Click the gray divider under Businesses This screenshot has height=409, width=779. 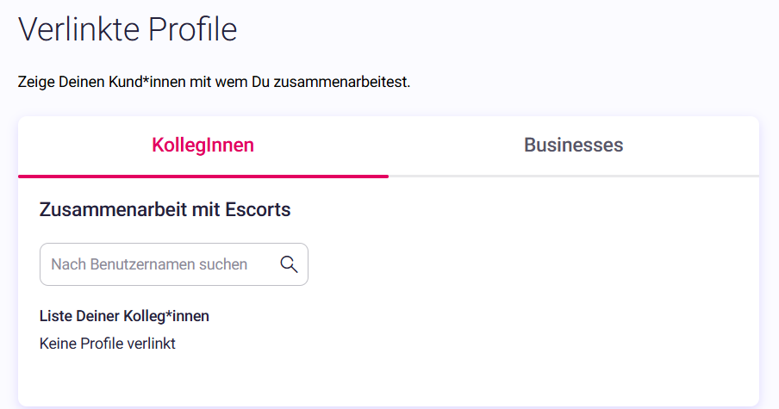tap(573, 177)
